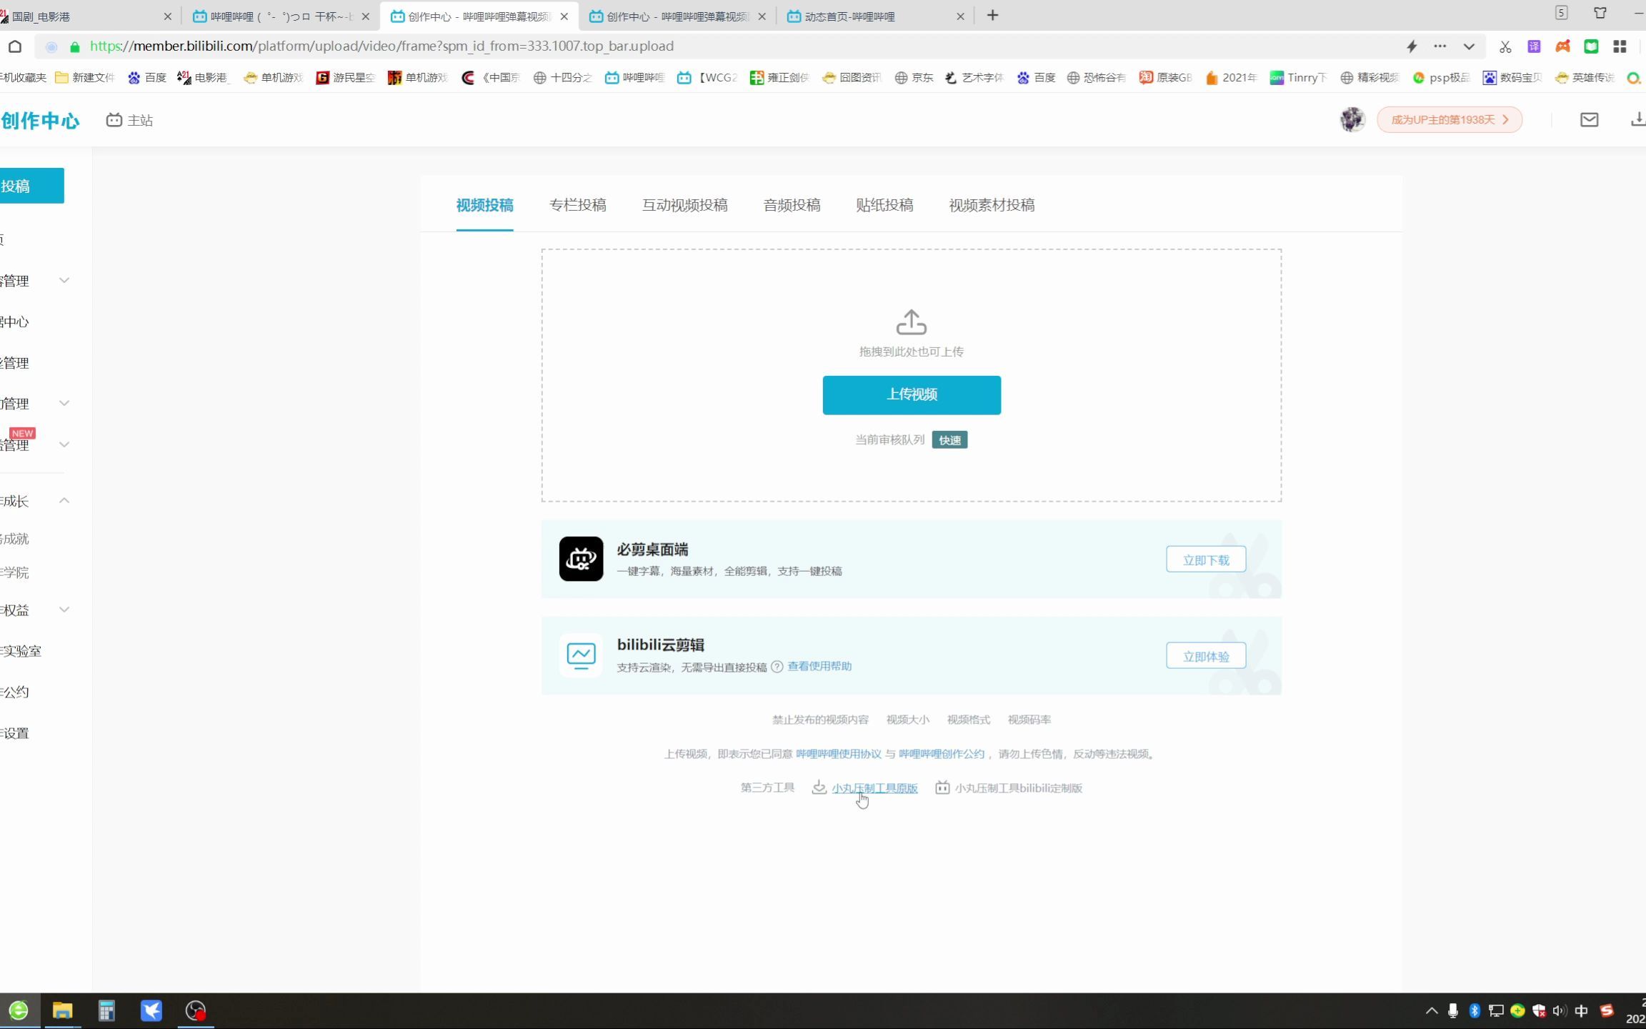Click the bilibili云剪辑 monitor icon
The height and width of the screenshot is (1029, 1646).
(x=581, y=655)
